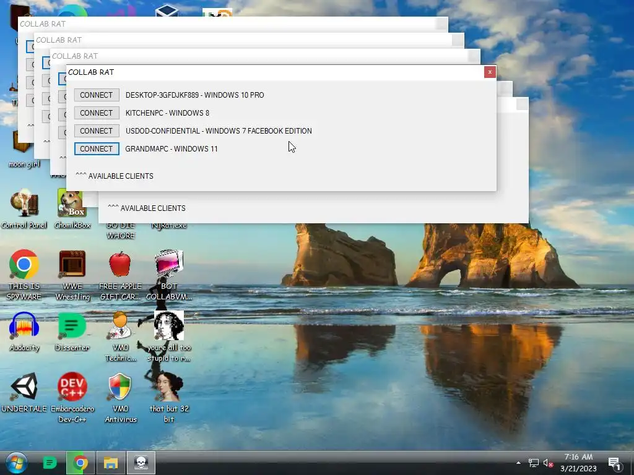Click the front COLLAB RAT title bar
The width and height of the screenshot is (634, 475).
point(275,72)
